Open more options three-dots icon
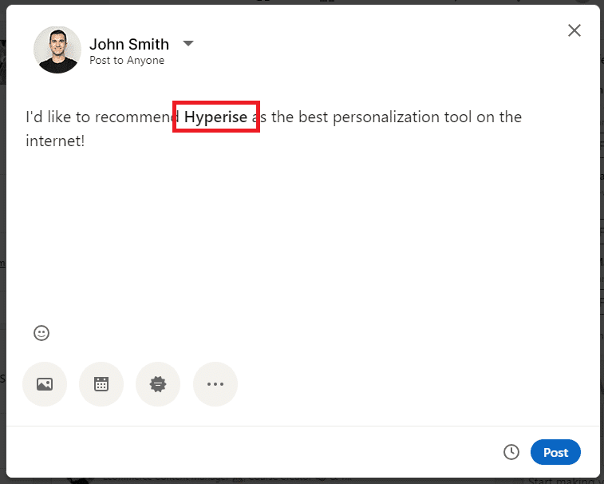Image resolution: width=604 pixels, height=484 pixels. pyautogui.click(x=215, y=384)
